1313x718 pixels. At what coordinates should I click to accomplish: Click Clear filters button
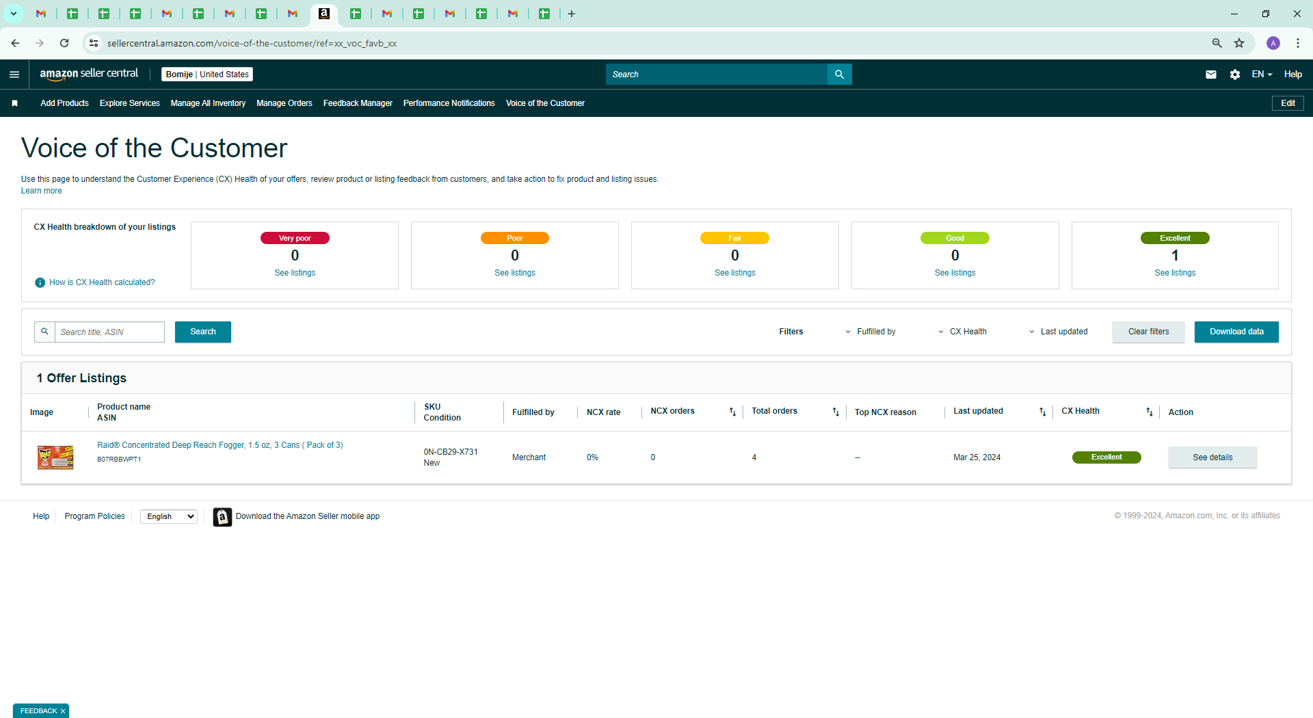1148,332
